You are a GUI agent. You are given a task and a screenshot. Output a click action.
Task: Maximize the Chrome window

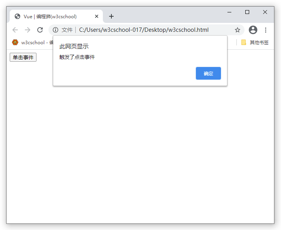(247, 12)
